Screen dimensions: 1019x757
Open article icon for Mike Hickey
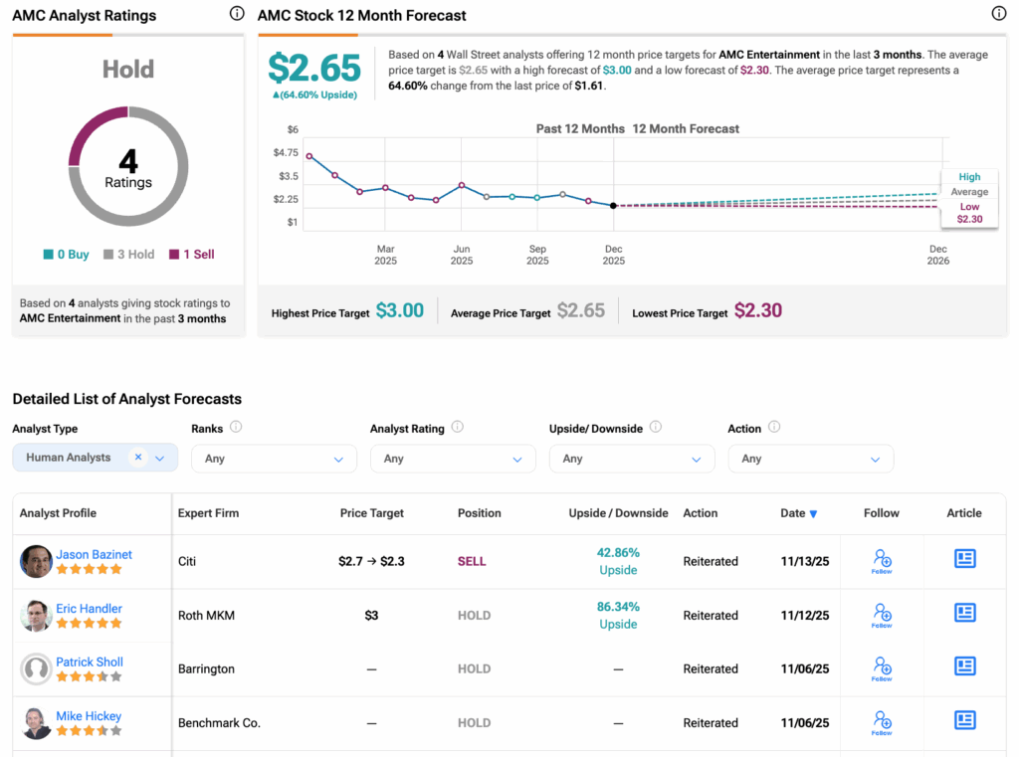(964, 720)
